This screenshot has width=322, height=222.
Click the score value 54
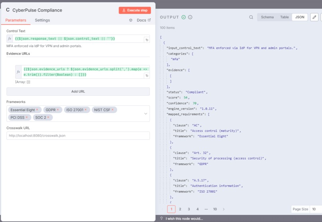pos(186,98)
